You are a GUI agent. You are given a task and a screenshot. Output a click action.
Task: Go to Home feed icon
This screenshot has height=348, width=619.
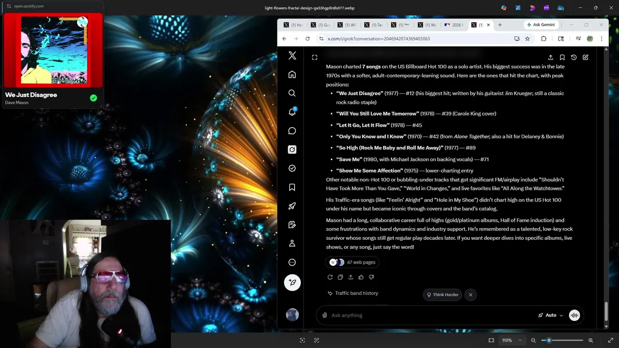[x=292, y=74]
